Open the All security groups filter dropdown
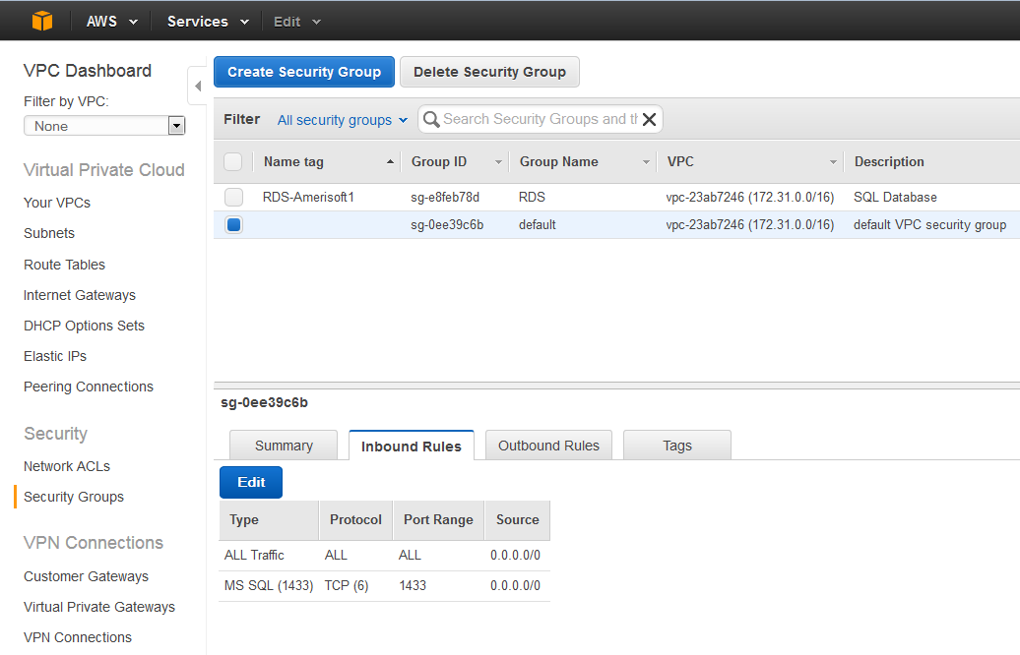The image size is (1020, 655). [x=343, y=120]
